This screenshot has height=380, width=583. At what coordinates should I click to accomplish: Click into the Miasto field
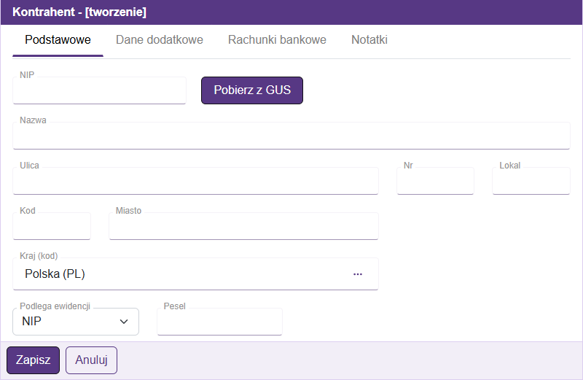tap(243, 227)
